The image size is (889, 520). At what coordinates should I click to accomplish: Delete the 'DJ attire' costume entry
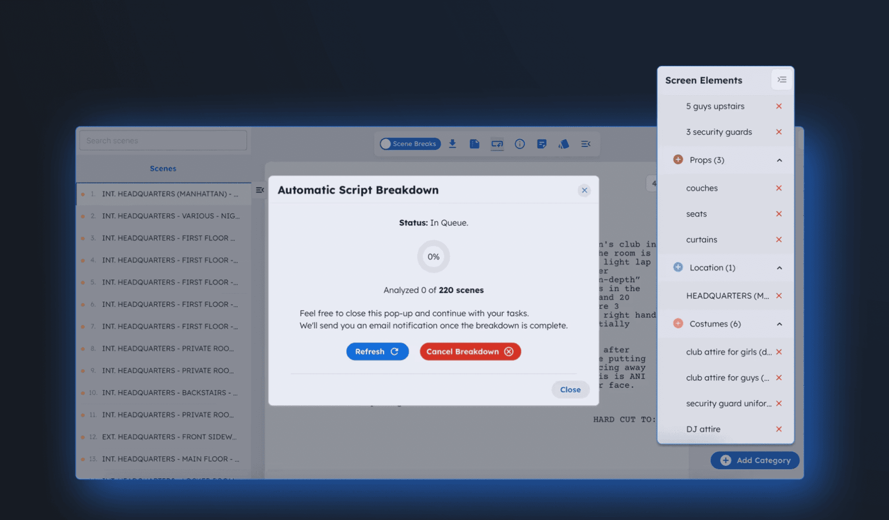(779, 429)
